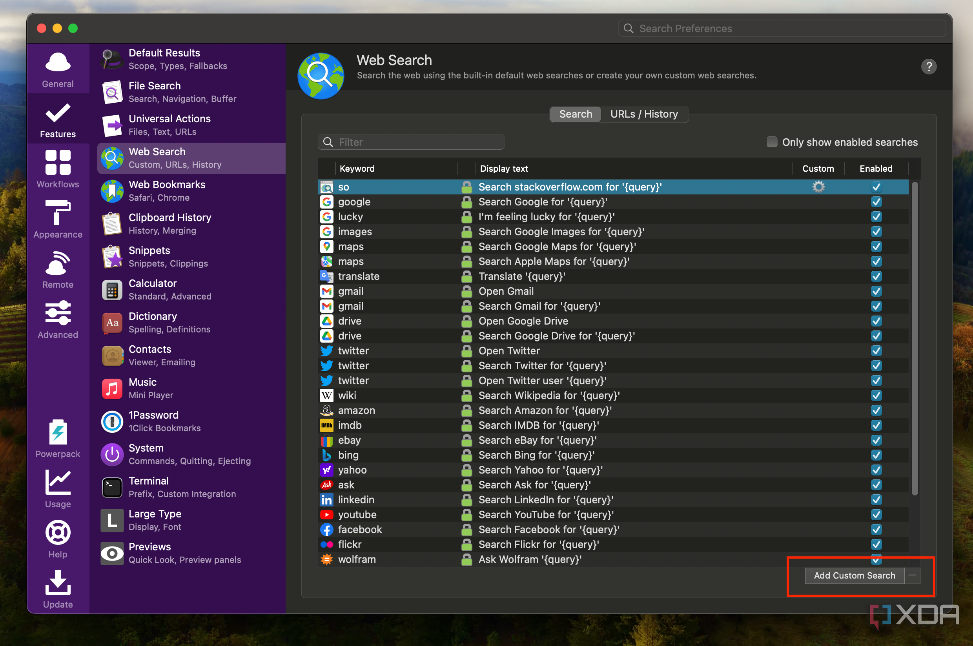This screenshot has width=973, height=646.
Task: Uncheck the youtube search enabled checkbox
Action: point(876,515)
